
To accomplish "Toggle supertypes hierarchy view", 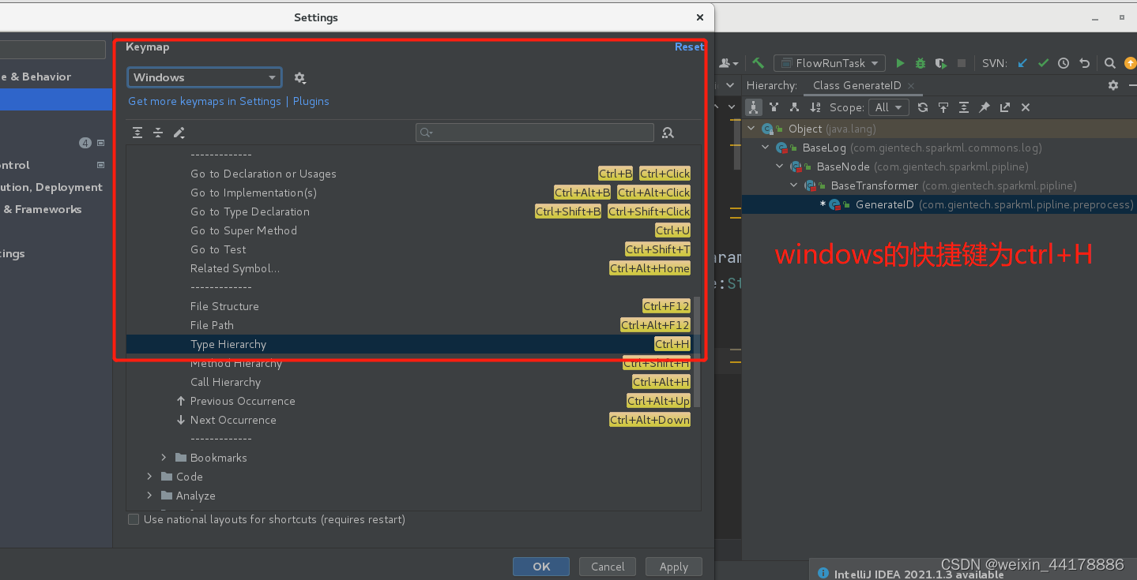I will click(x=774, y=107).
